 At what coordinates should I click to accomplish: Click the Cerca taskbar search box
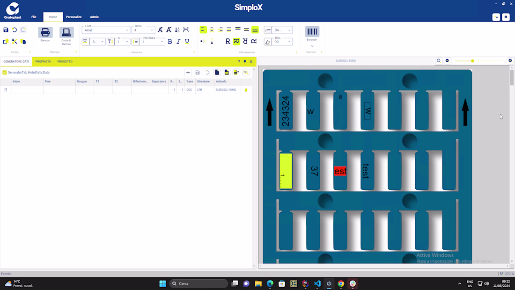[199, 284]
